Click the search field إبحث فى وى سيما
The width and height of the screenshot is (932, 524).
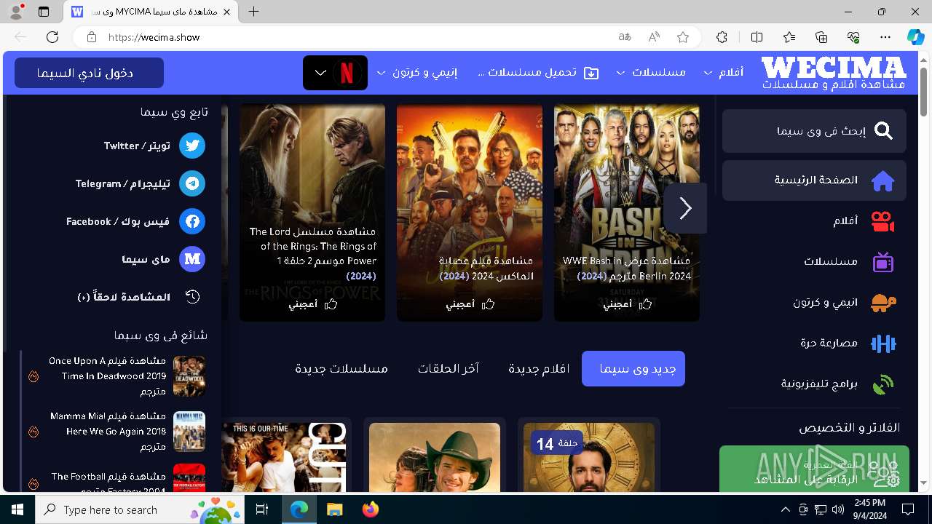tap(814, 131)
